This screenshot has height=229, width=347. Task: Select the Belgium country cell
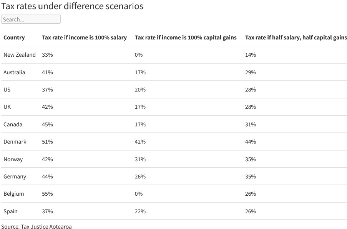pyautogui.click(x=14, y=194)
